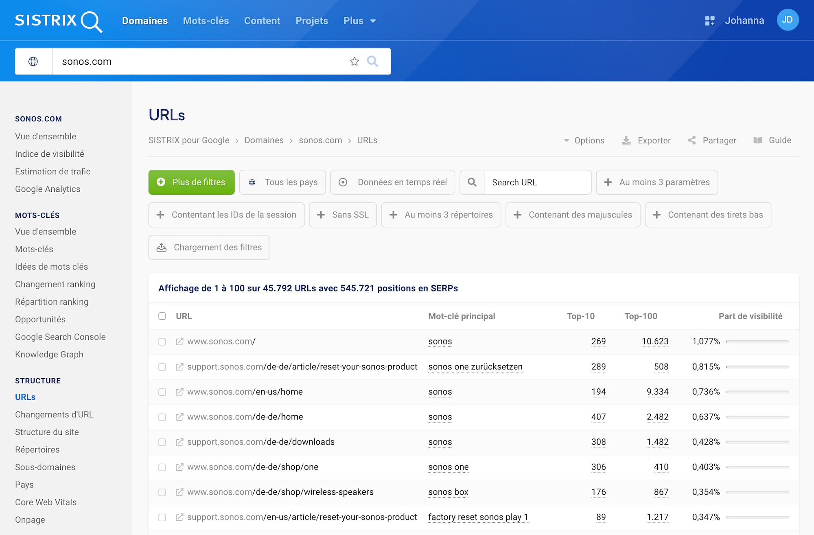Screen dimensions: 814x535
Task: Open the Guide book icon
Action: [x=757, y=140]
